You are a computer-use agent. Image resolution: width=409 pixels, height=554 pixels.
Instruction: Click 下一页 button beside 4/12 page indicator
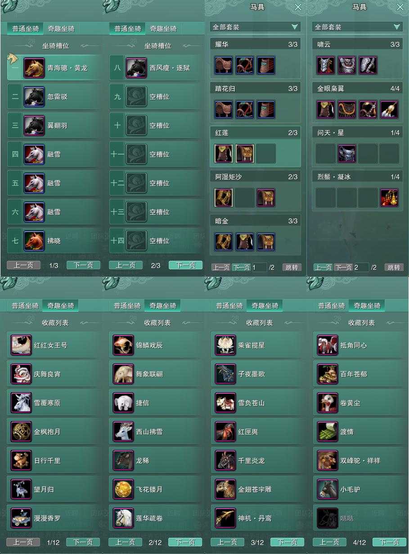coord(389,542)
